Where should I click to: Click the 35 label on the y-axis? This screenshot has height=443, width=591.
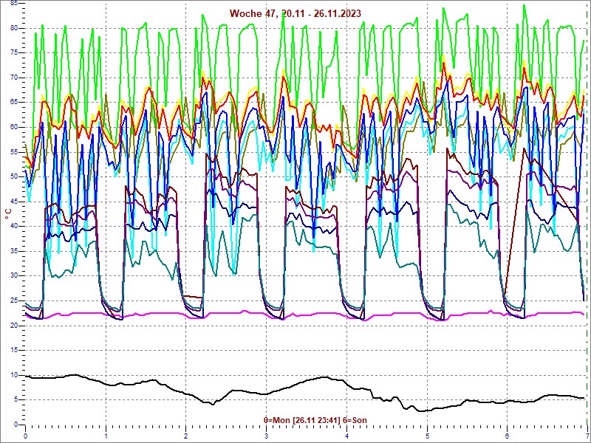click(x=13, y=251)
